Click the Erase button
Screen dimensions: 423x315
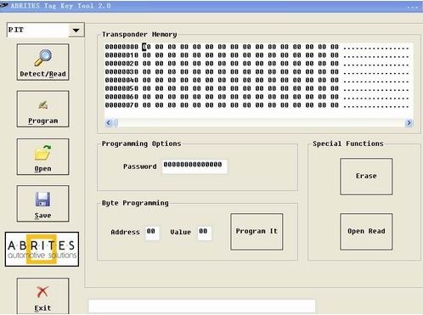pyautogui.click(x=366, y=177)
